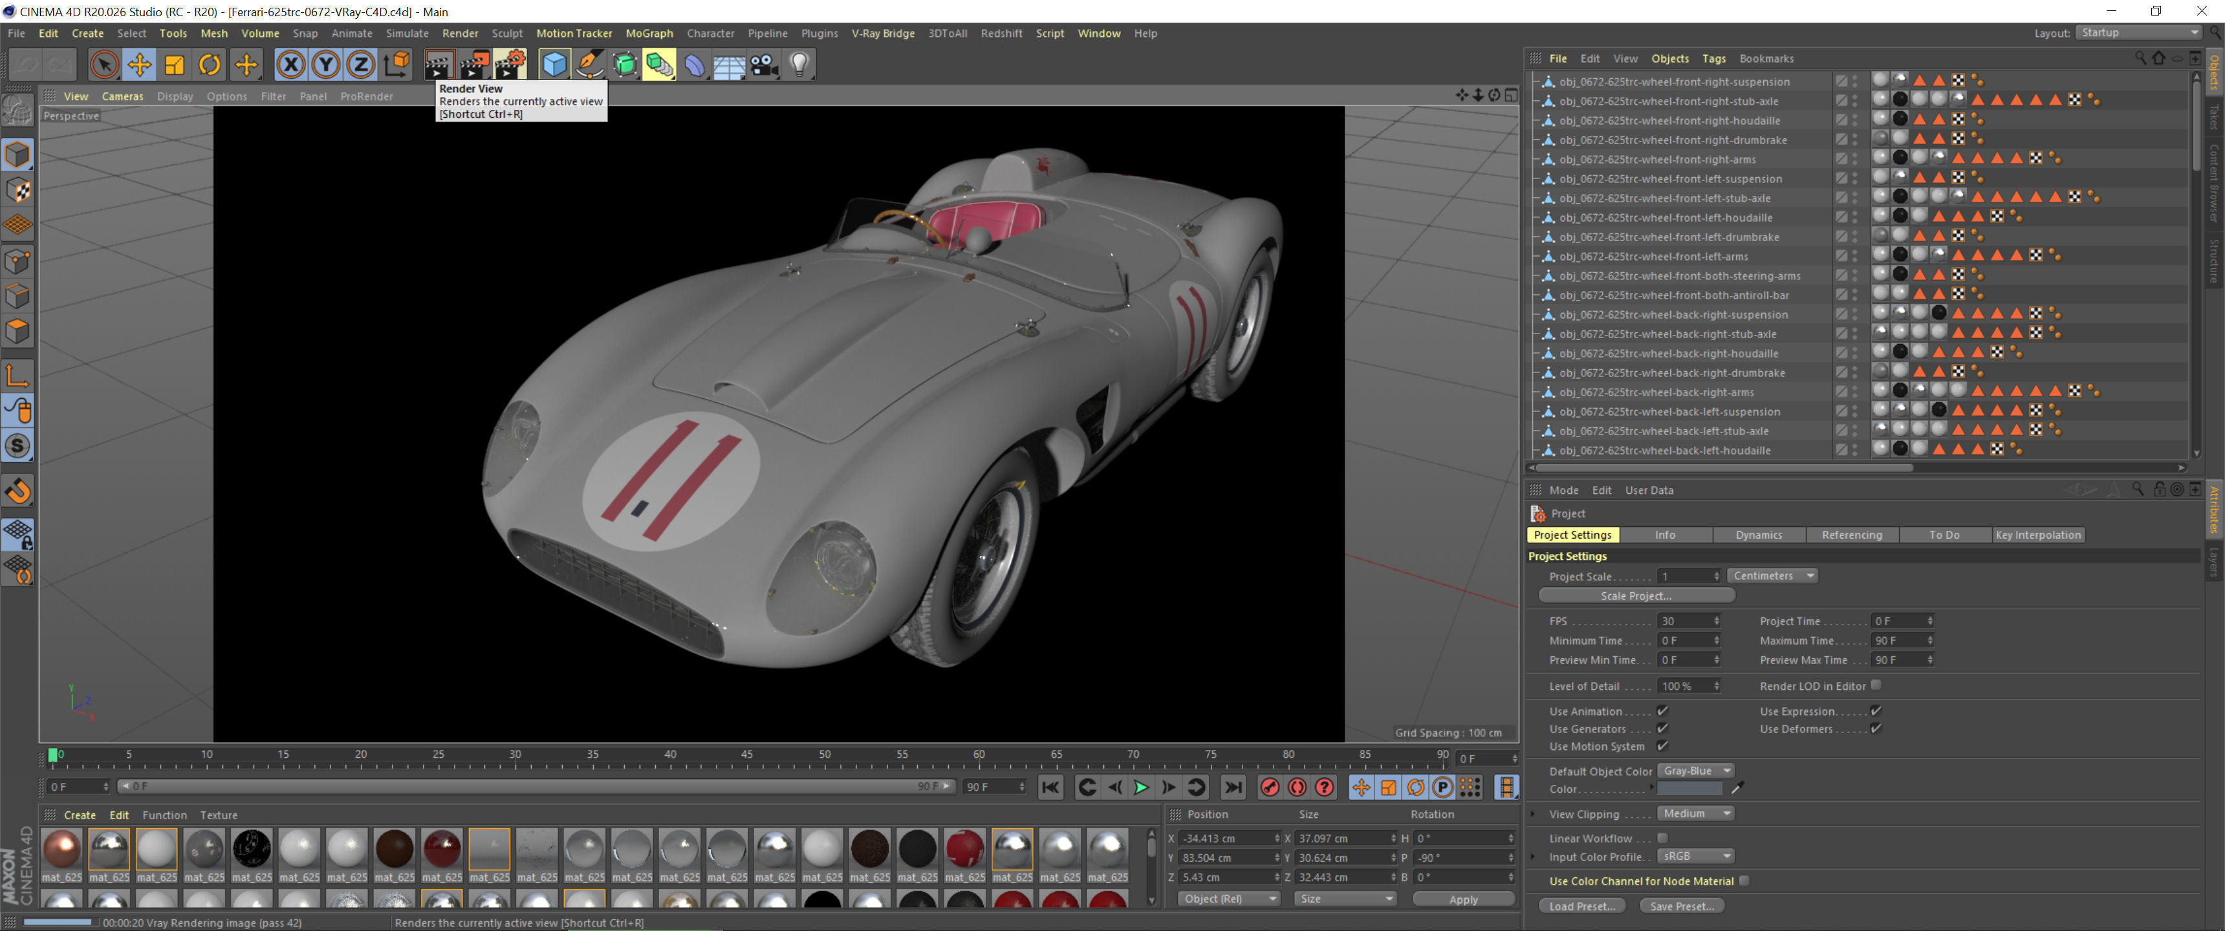
Task: Toggle Snap (S) icon in left sidebar
Action: pyautogui.click(x=17, y=447)
